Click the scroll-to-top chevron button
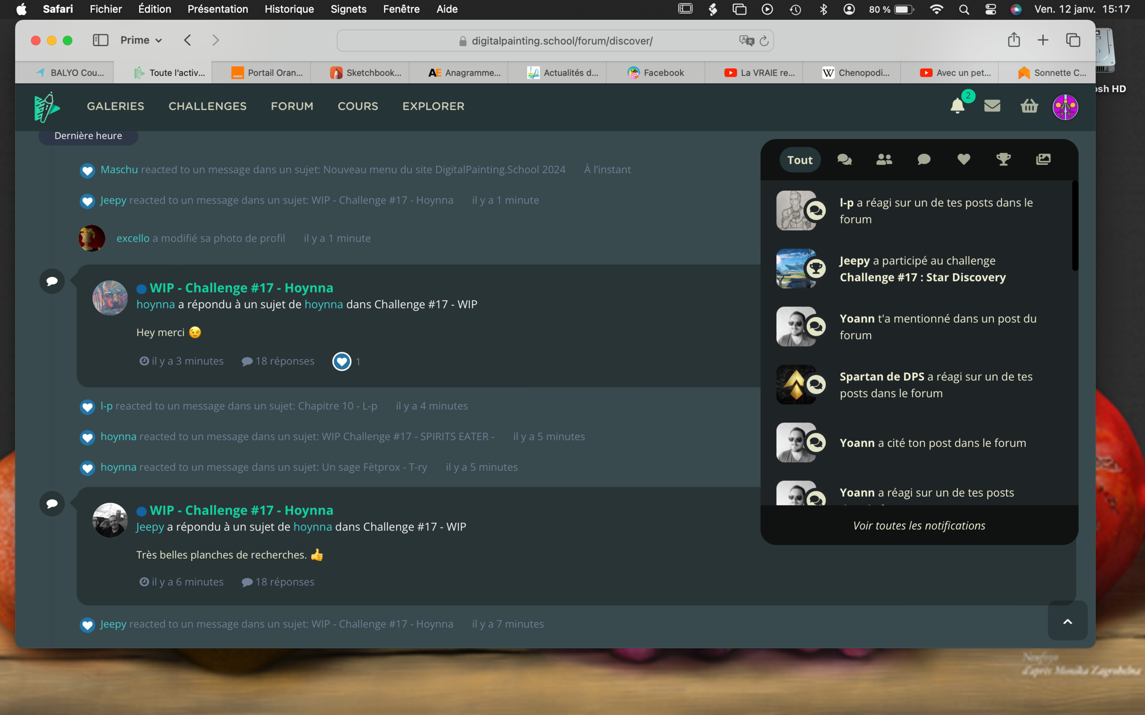 click(x=1068, y=621)
